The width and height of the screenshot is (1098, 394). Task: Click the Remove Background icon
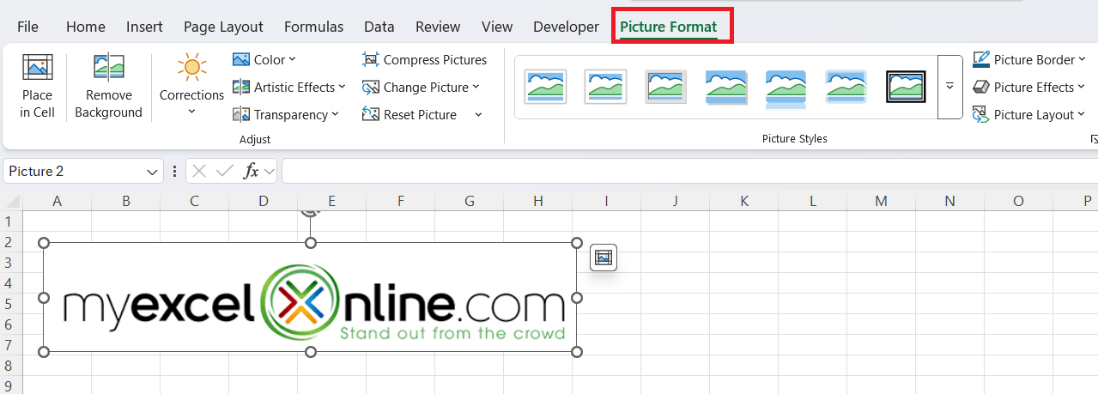[x=108, y=68]
